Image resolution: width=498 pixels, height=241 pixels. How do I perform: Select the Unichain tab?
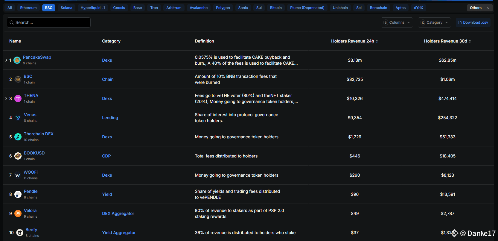[340, 8]
